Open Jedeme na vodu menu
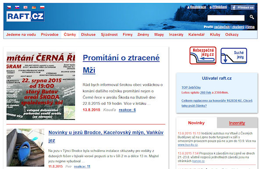 point(21,35)
